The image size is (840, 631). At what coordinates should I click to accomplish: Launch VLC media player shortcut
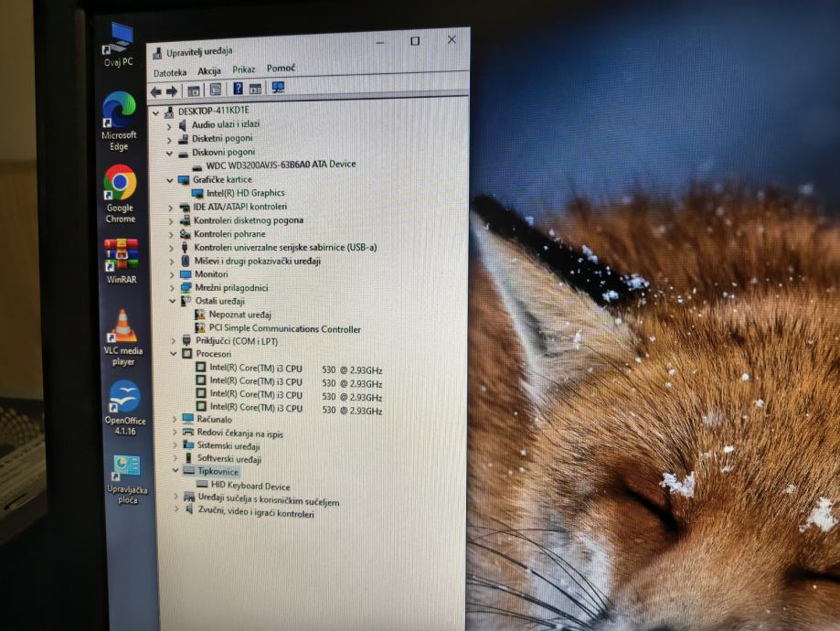tap(122, 337)
